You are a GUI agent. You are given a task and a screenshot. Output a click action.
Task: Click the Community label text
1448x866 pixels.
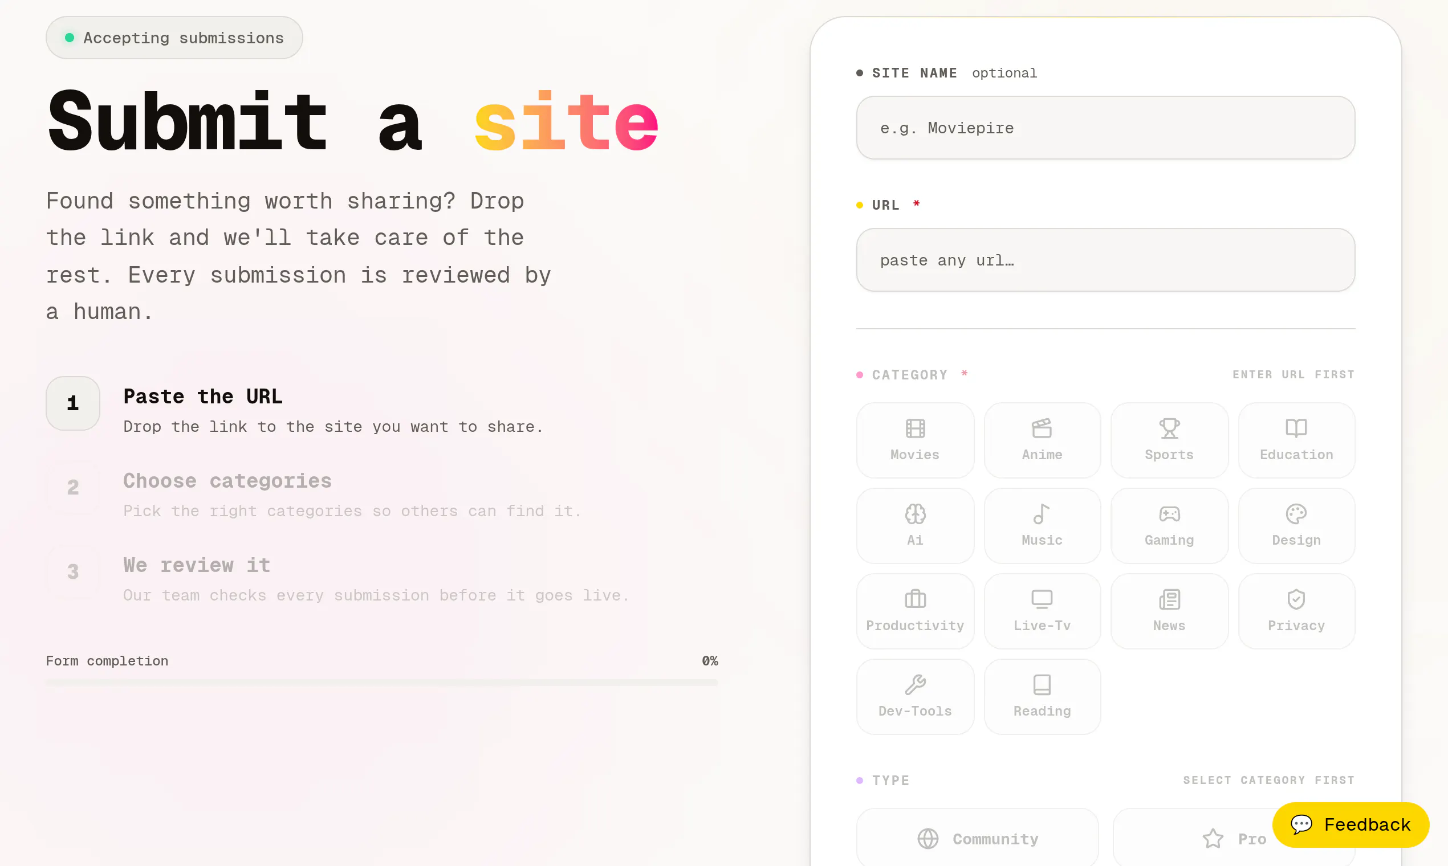pos(995,839)
